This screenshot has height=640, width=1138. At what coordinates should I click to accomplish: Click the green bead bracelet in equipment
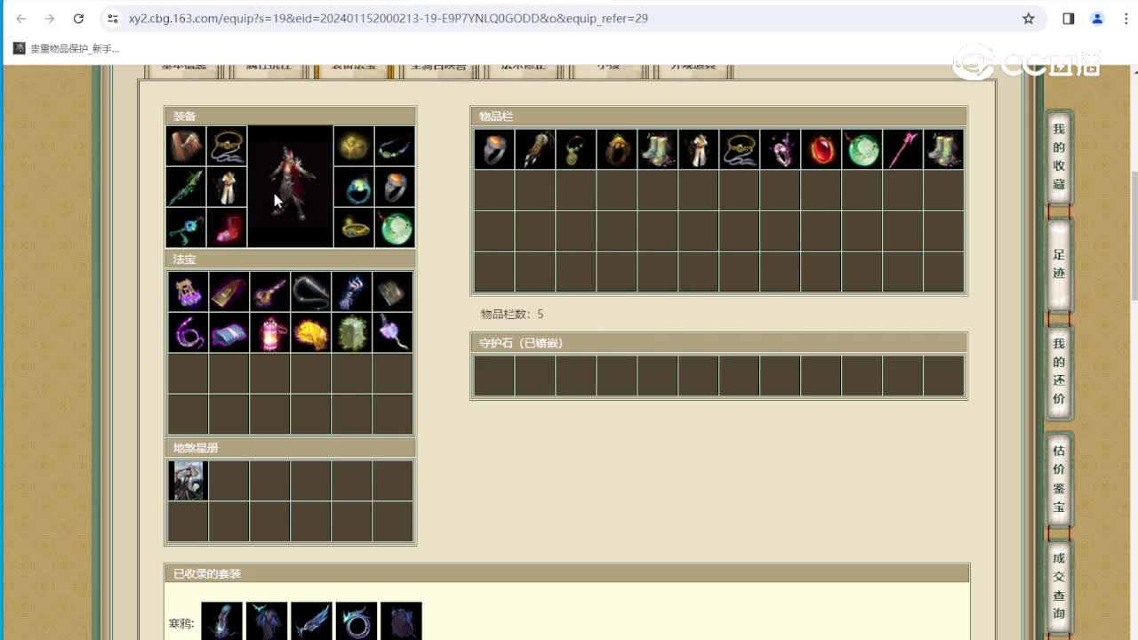[x=395, y=146]
